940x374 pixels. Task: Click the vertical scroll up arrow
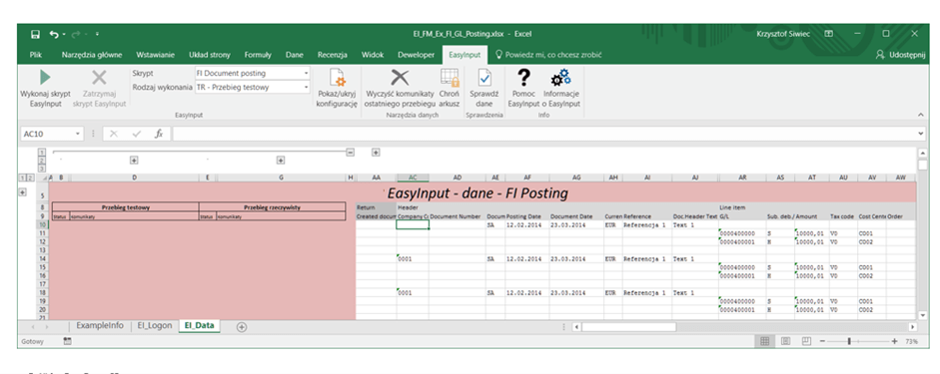(923, 153)
